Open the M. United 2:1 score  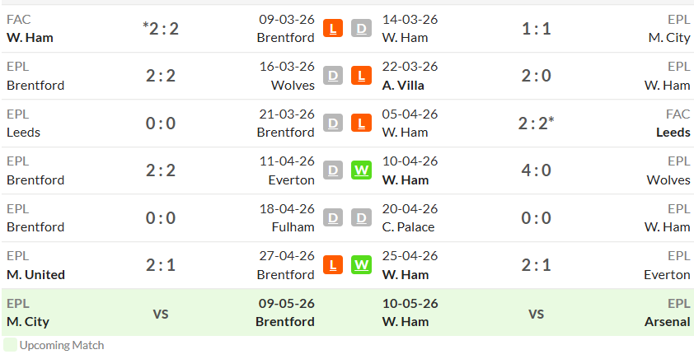(161, 265)
